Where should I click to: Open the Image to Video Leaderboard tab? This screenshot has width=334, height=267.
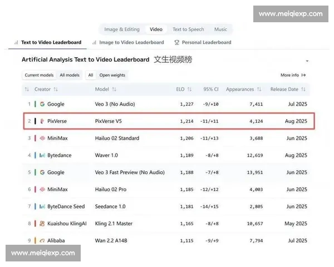(x=131, y=42)
